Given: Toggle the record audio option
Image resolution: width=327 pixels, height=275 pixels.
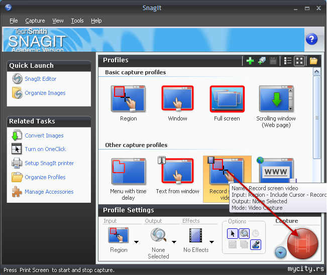Looking at the screenshot, I should click(x=256, y=244).
